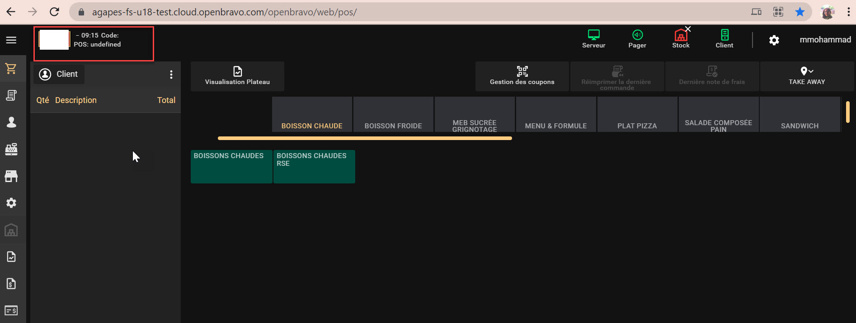Open Gestion des coupons
This screenshot has width=856, height=323.
[522, 76]
